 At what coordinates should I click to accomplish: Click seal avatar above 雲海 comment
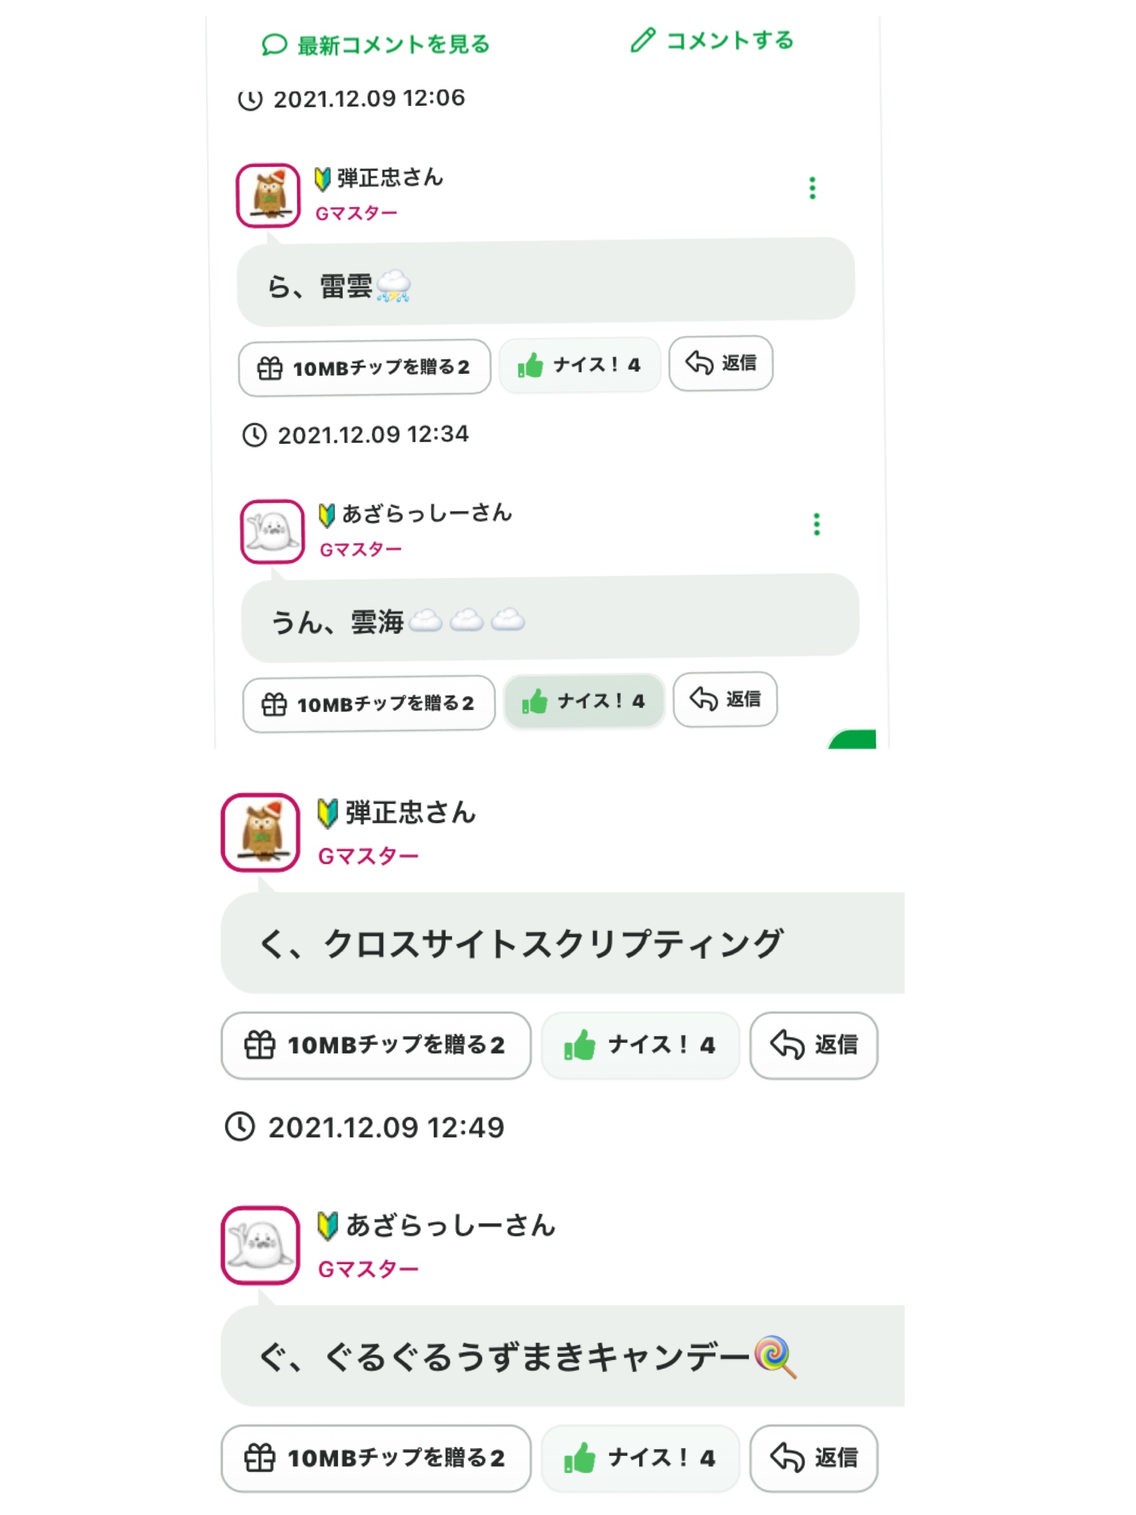click(x=272, y=531)
